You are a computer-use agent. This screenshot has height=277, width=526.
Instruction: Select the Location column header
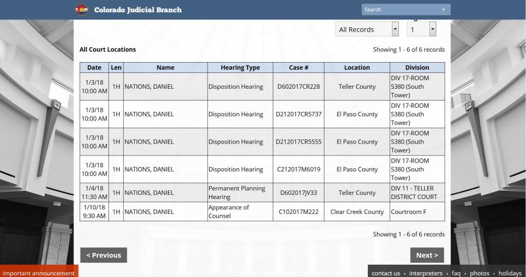point(357,67)
